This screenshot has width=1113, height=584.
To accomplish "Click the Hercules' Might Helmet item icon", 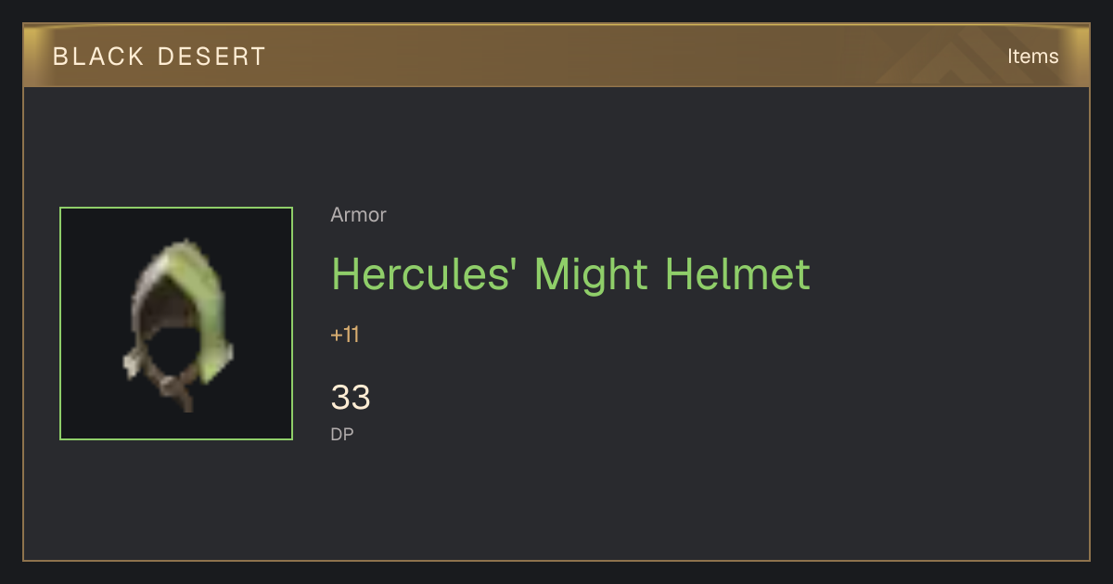I will [176, 324].
